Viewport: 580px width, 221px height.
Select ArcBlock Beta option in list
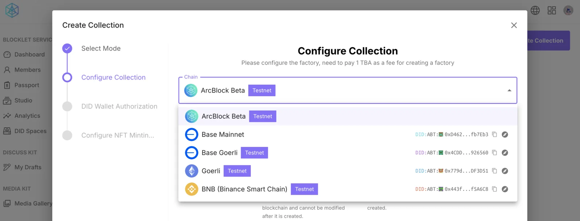pyautogui.click(x=348, y=116)
